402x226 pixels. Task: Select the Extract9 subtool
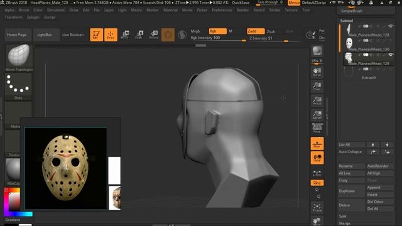tap(369, 73)
